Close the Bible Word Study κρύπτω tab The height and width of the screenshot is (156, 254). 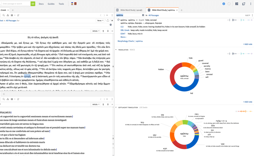point(177,10)
